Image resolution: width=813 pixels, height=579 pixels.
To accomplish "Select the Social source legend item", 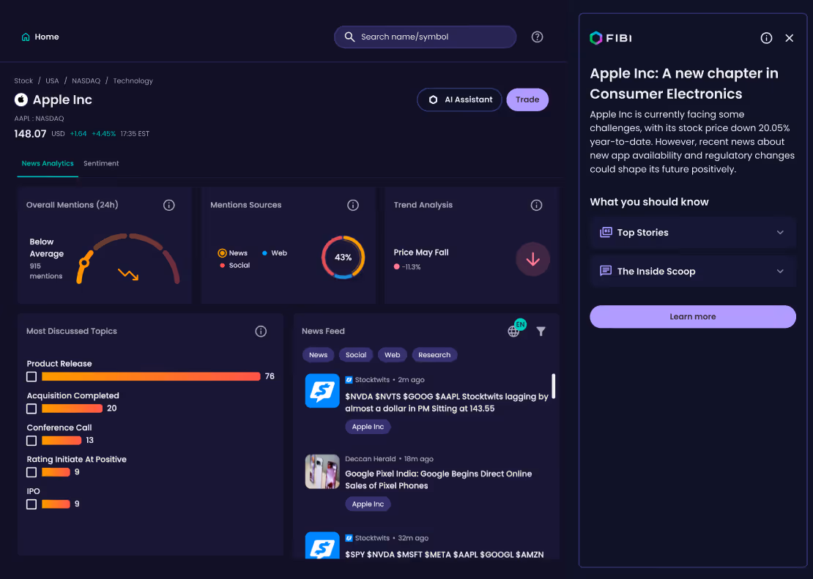I will click(x=235, y=266).
